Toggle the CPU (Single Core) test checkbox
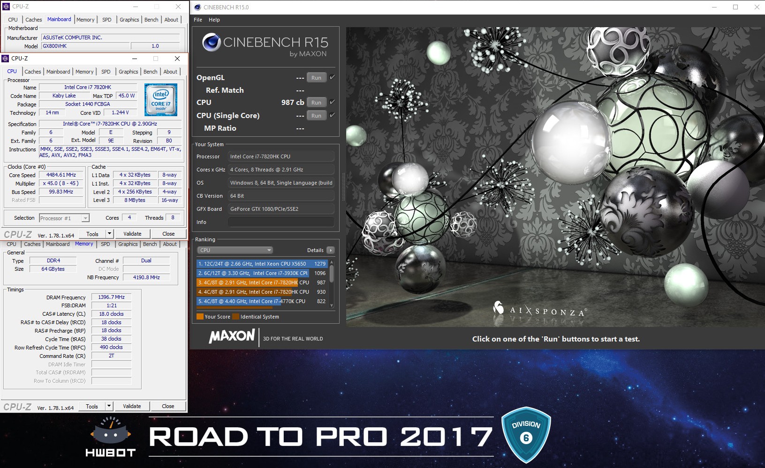 click(x=332, y=115)
